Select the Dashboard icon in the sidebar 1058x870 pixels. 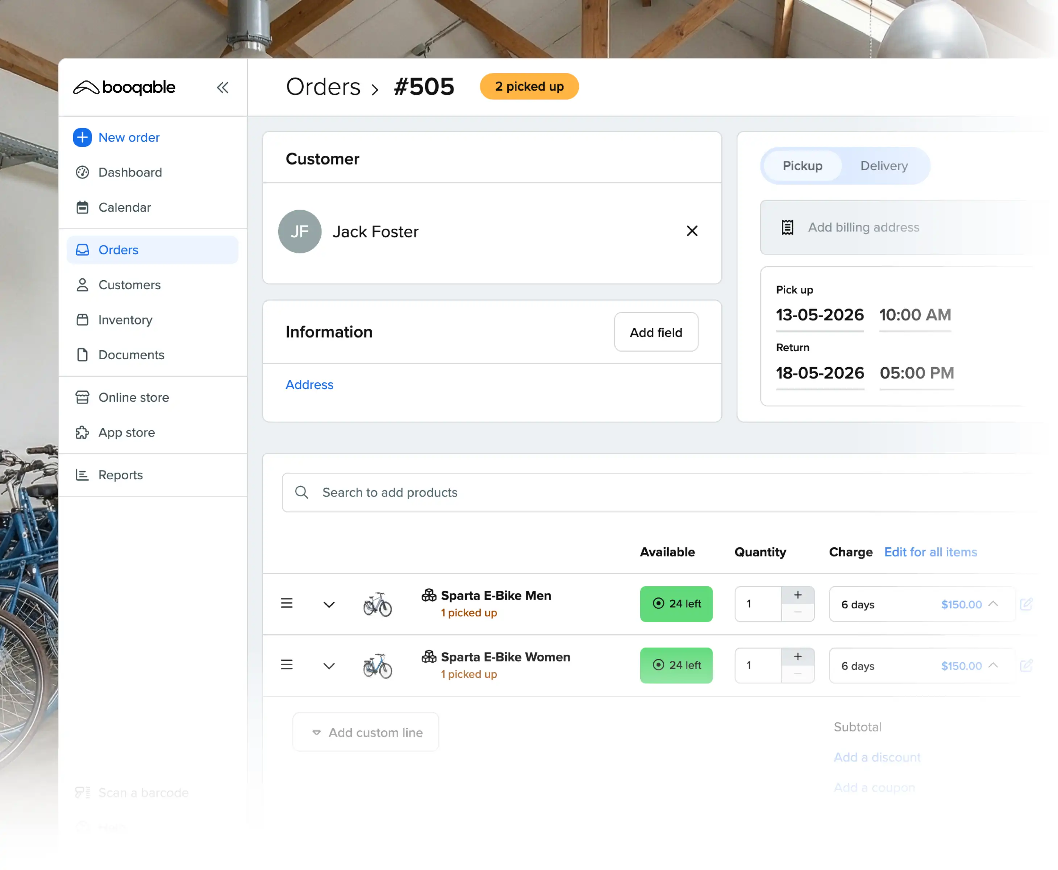83,173
